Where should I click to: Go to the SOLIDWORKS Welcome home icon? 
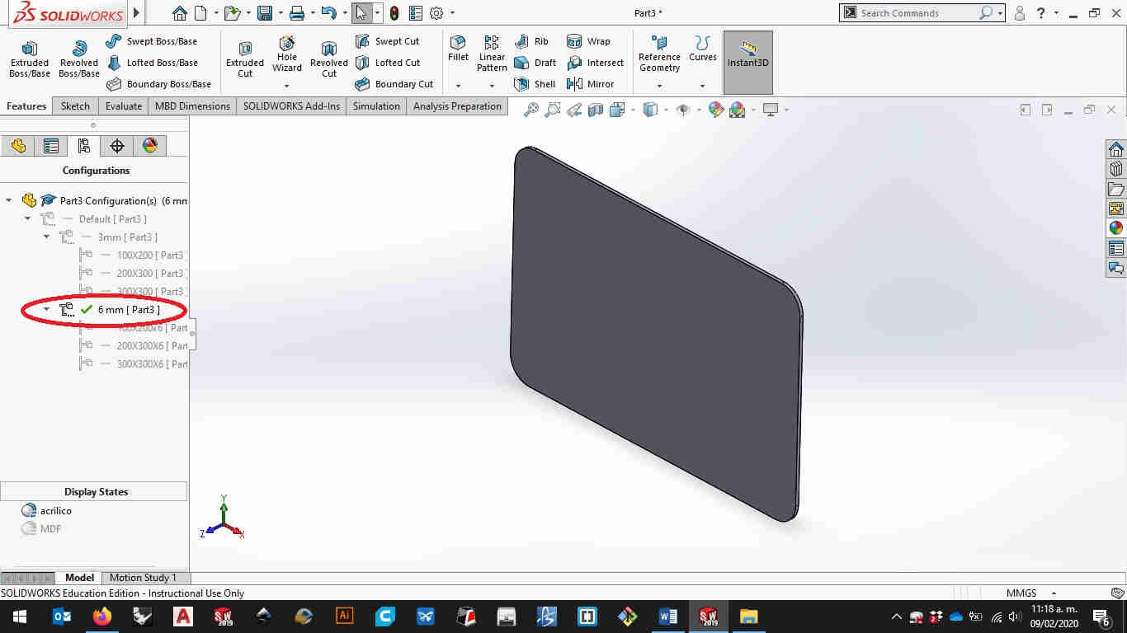pyautogui.click(x=180, y=13)
